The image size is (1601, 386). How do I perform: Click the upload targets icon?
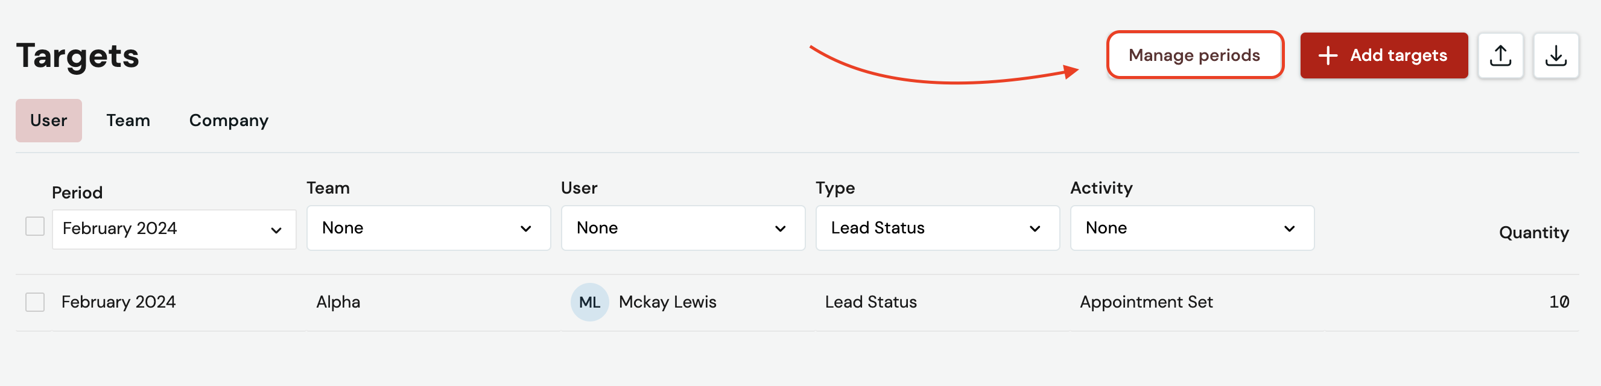coord(1500,55)
